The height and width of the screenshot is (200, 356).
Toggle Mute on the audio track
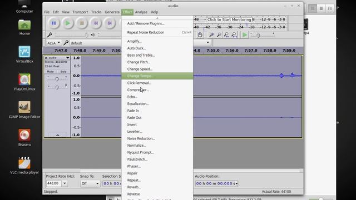[x=50, y=72]
